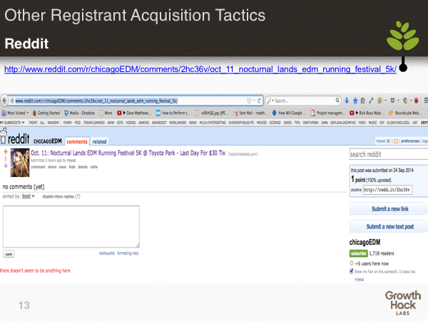Click the browser address bar URL

[x=96, y=101]
